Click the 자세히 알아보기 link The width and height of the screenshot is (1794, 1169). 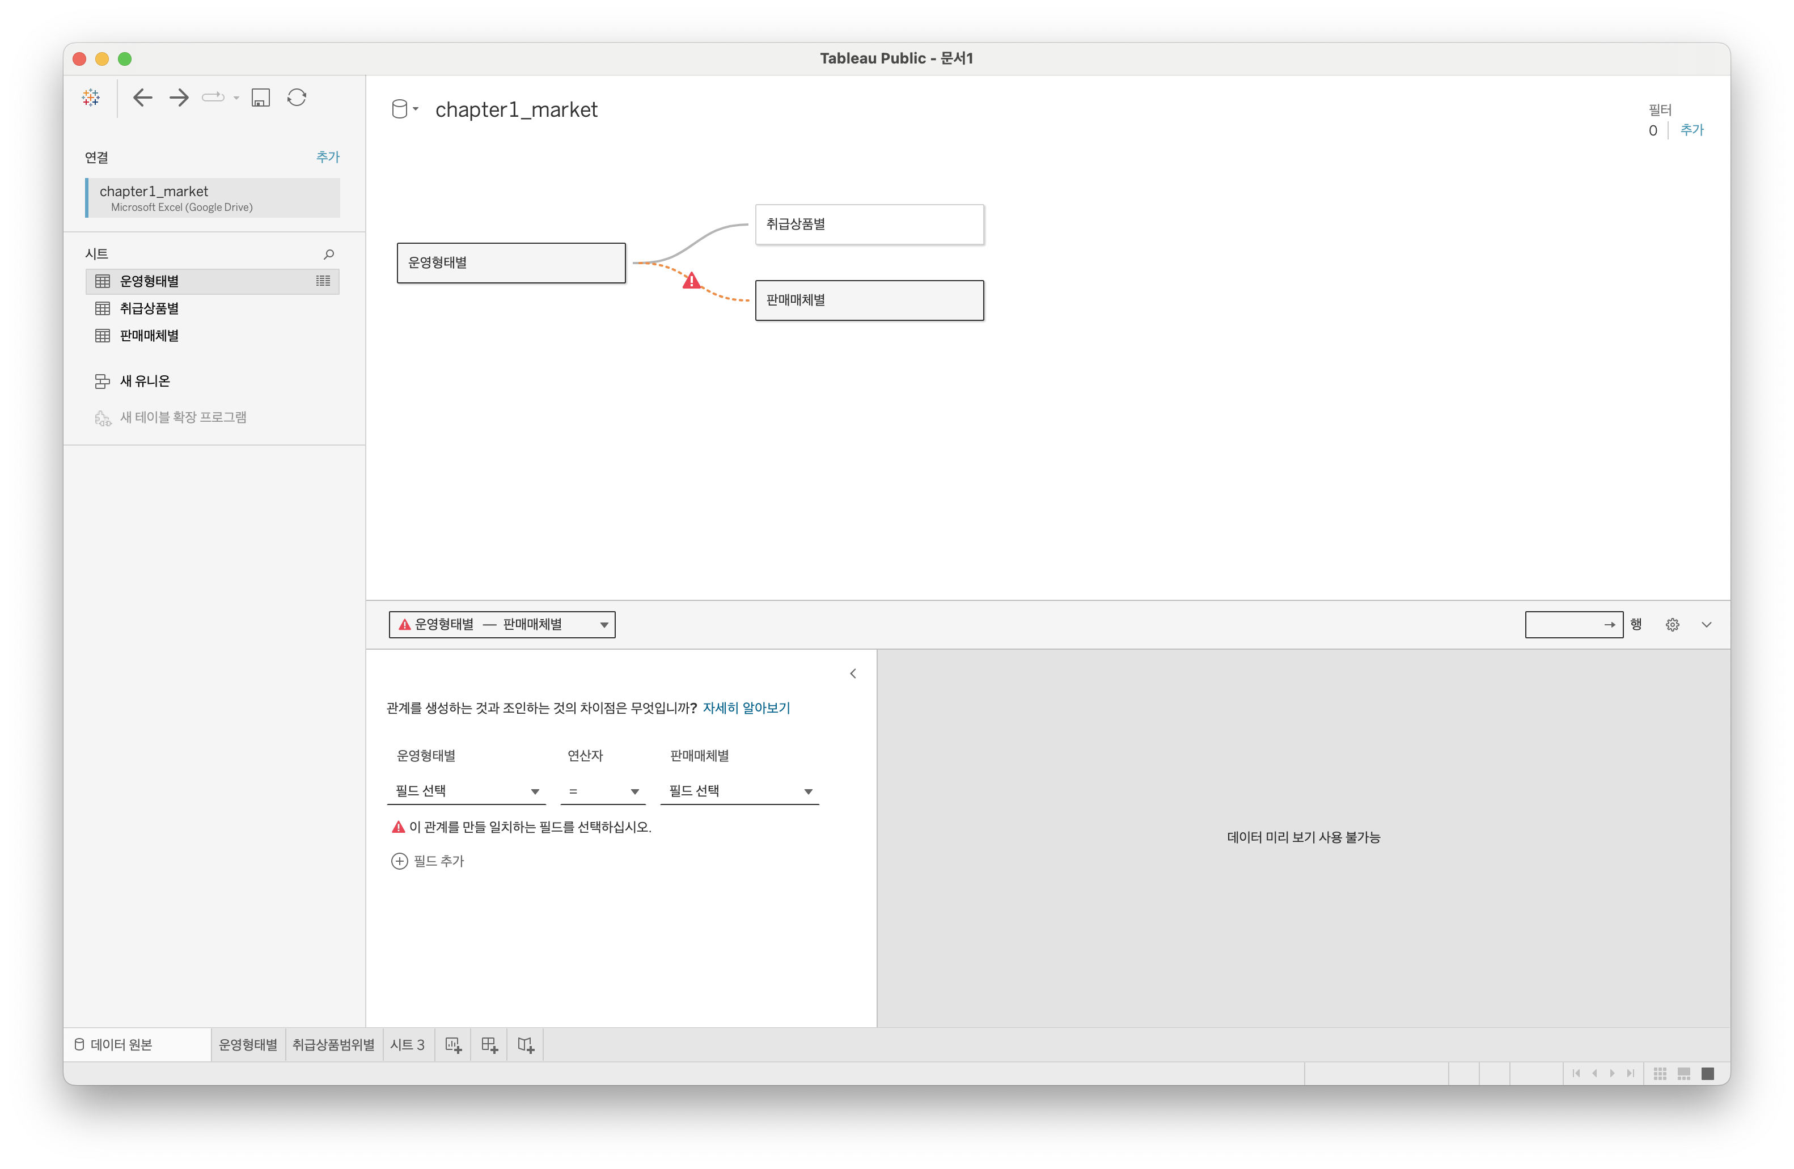(746, 708)
